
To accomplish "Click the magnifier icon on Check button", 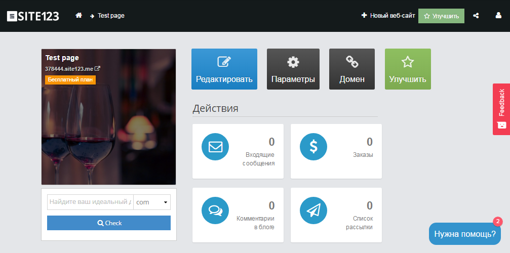I will (100, 223).
